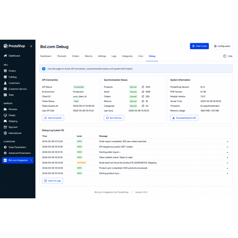Viewport: 238px width, 238px height.
Task: Click the 'Version 1.0.0' footer text
Action: click(x=141, y=192)
